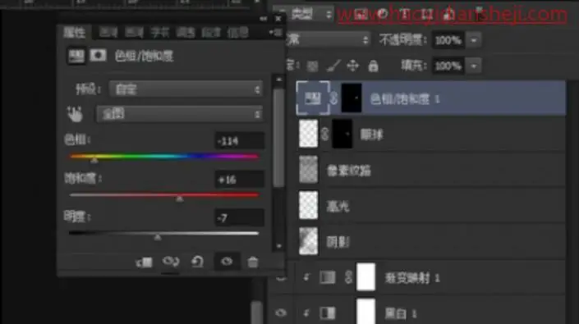The height and width of the screenshot is (324, 579).
Task: Switch to the tab right after 属性
Action: (x=108, y=33)
